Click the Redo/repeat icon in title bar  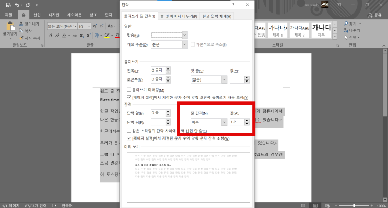tap(28, 5)
